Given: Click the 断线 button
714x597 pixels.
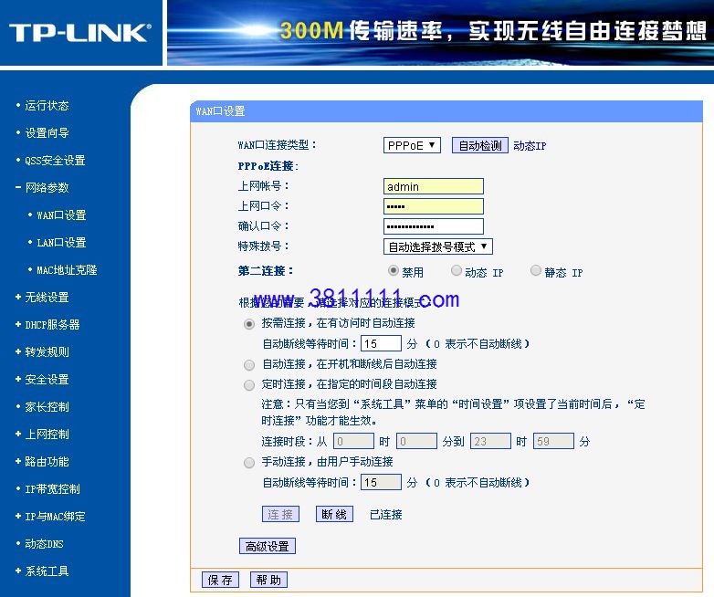Looking at the screenshot, I should pyautogui.click(x=334, y=514).
